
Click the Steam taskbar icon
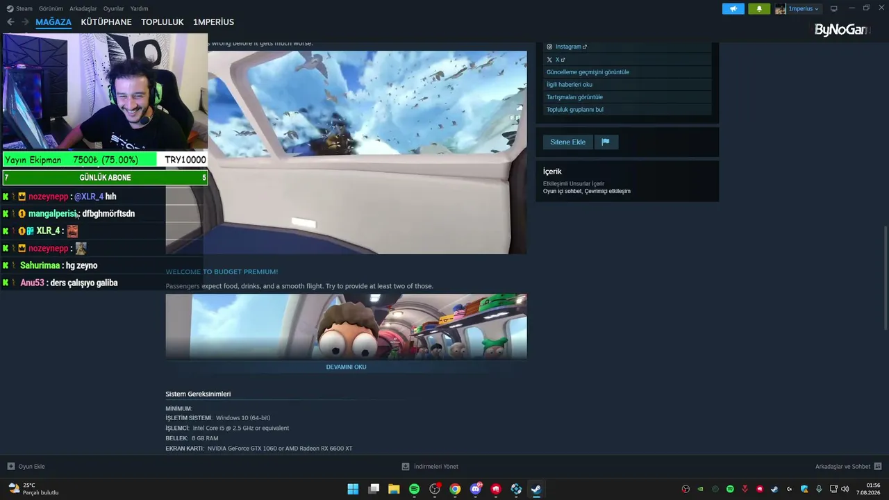(x=536, y=489)
